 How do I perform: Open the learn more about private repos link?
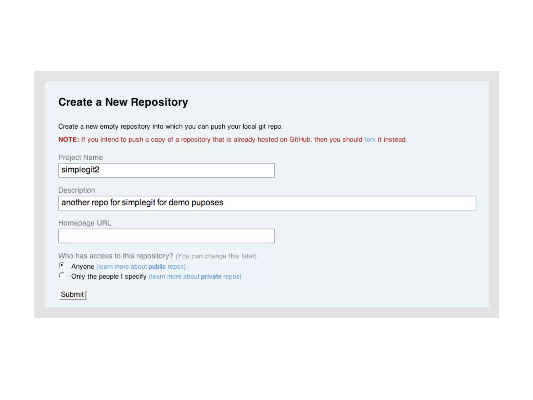coord(195,277)
